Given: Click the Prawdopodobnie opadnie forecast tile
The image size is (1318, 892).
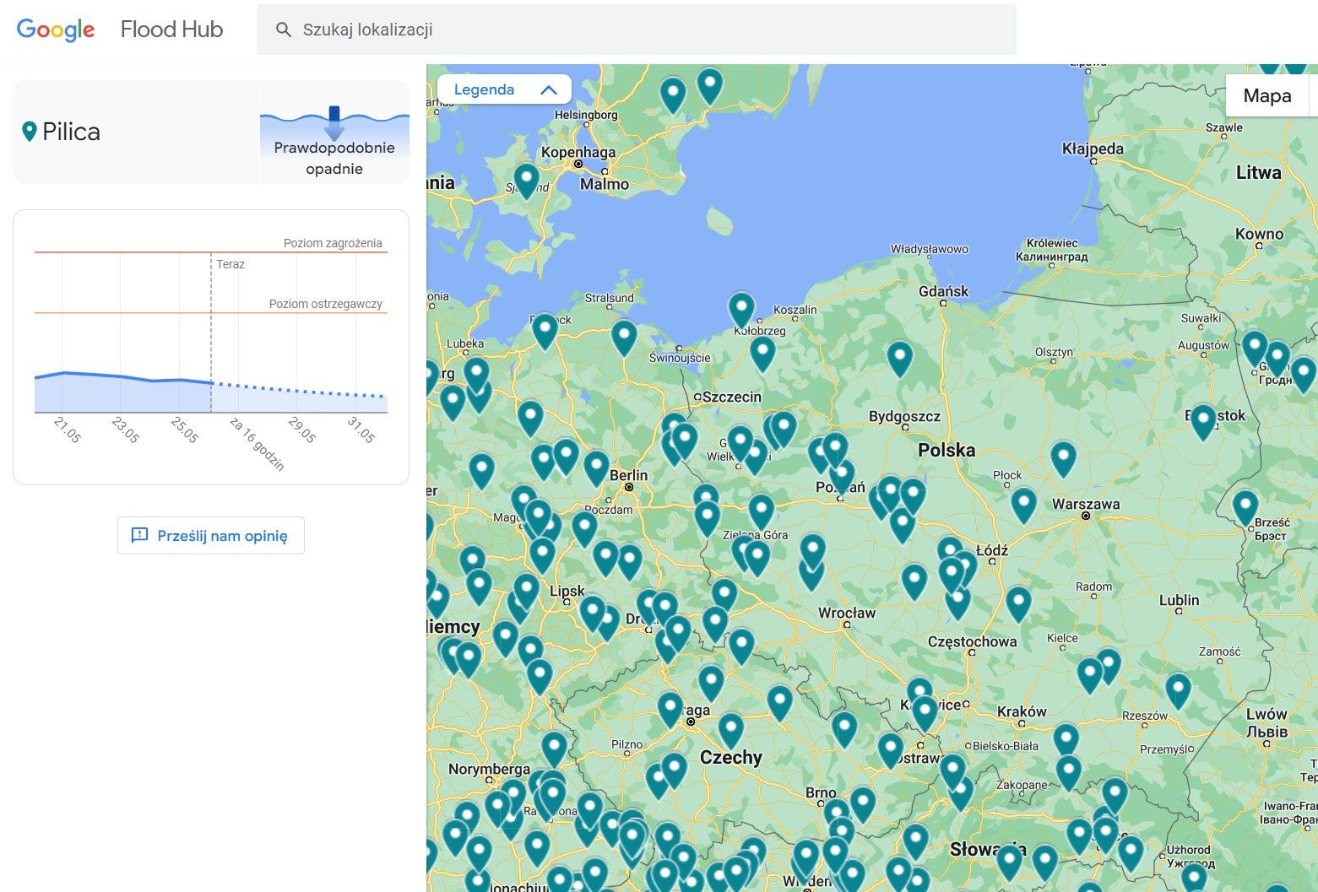Looking at the screenshot, I should point(334,132).
